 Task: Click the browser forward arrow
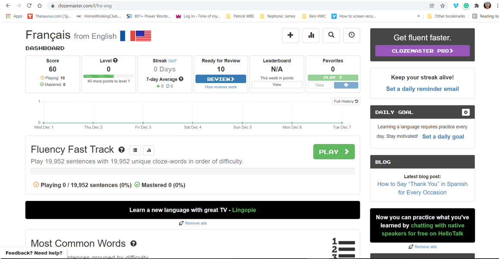click(19, 6)
